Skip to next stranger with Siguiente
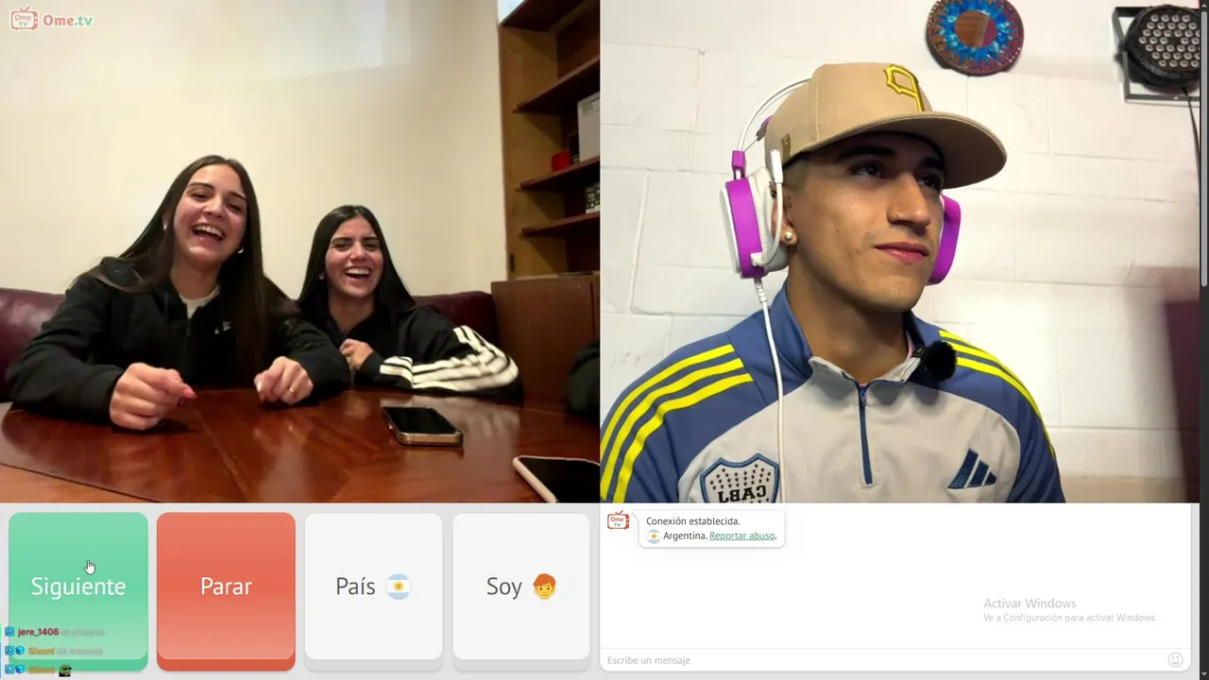This screenshot has width=1209, height=680. coord(78,586)
